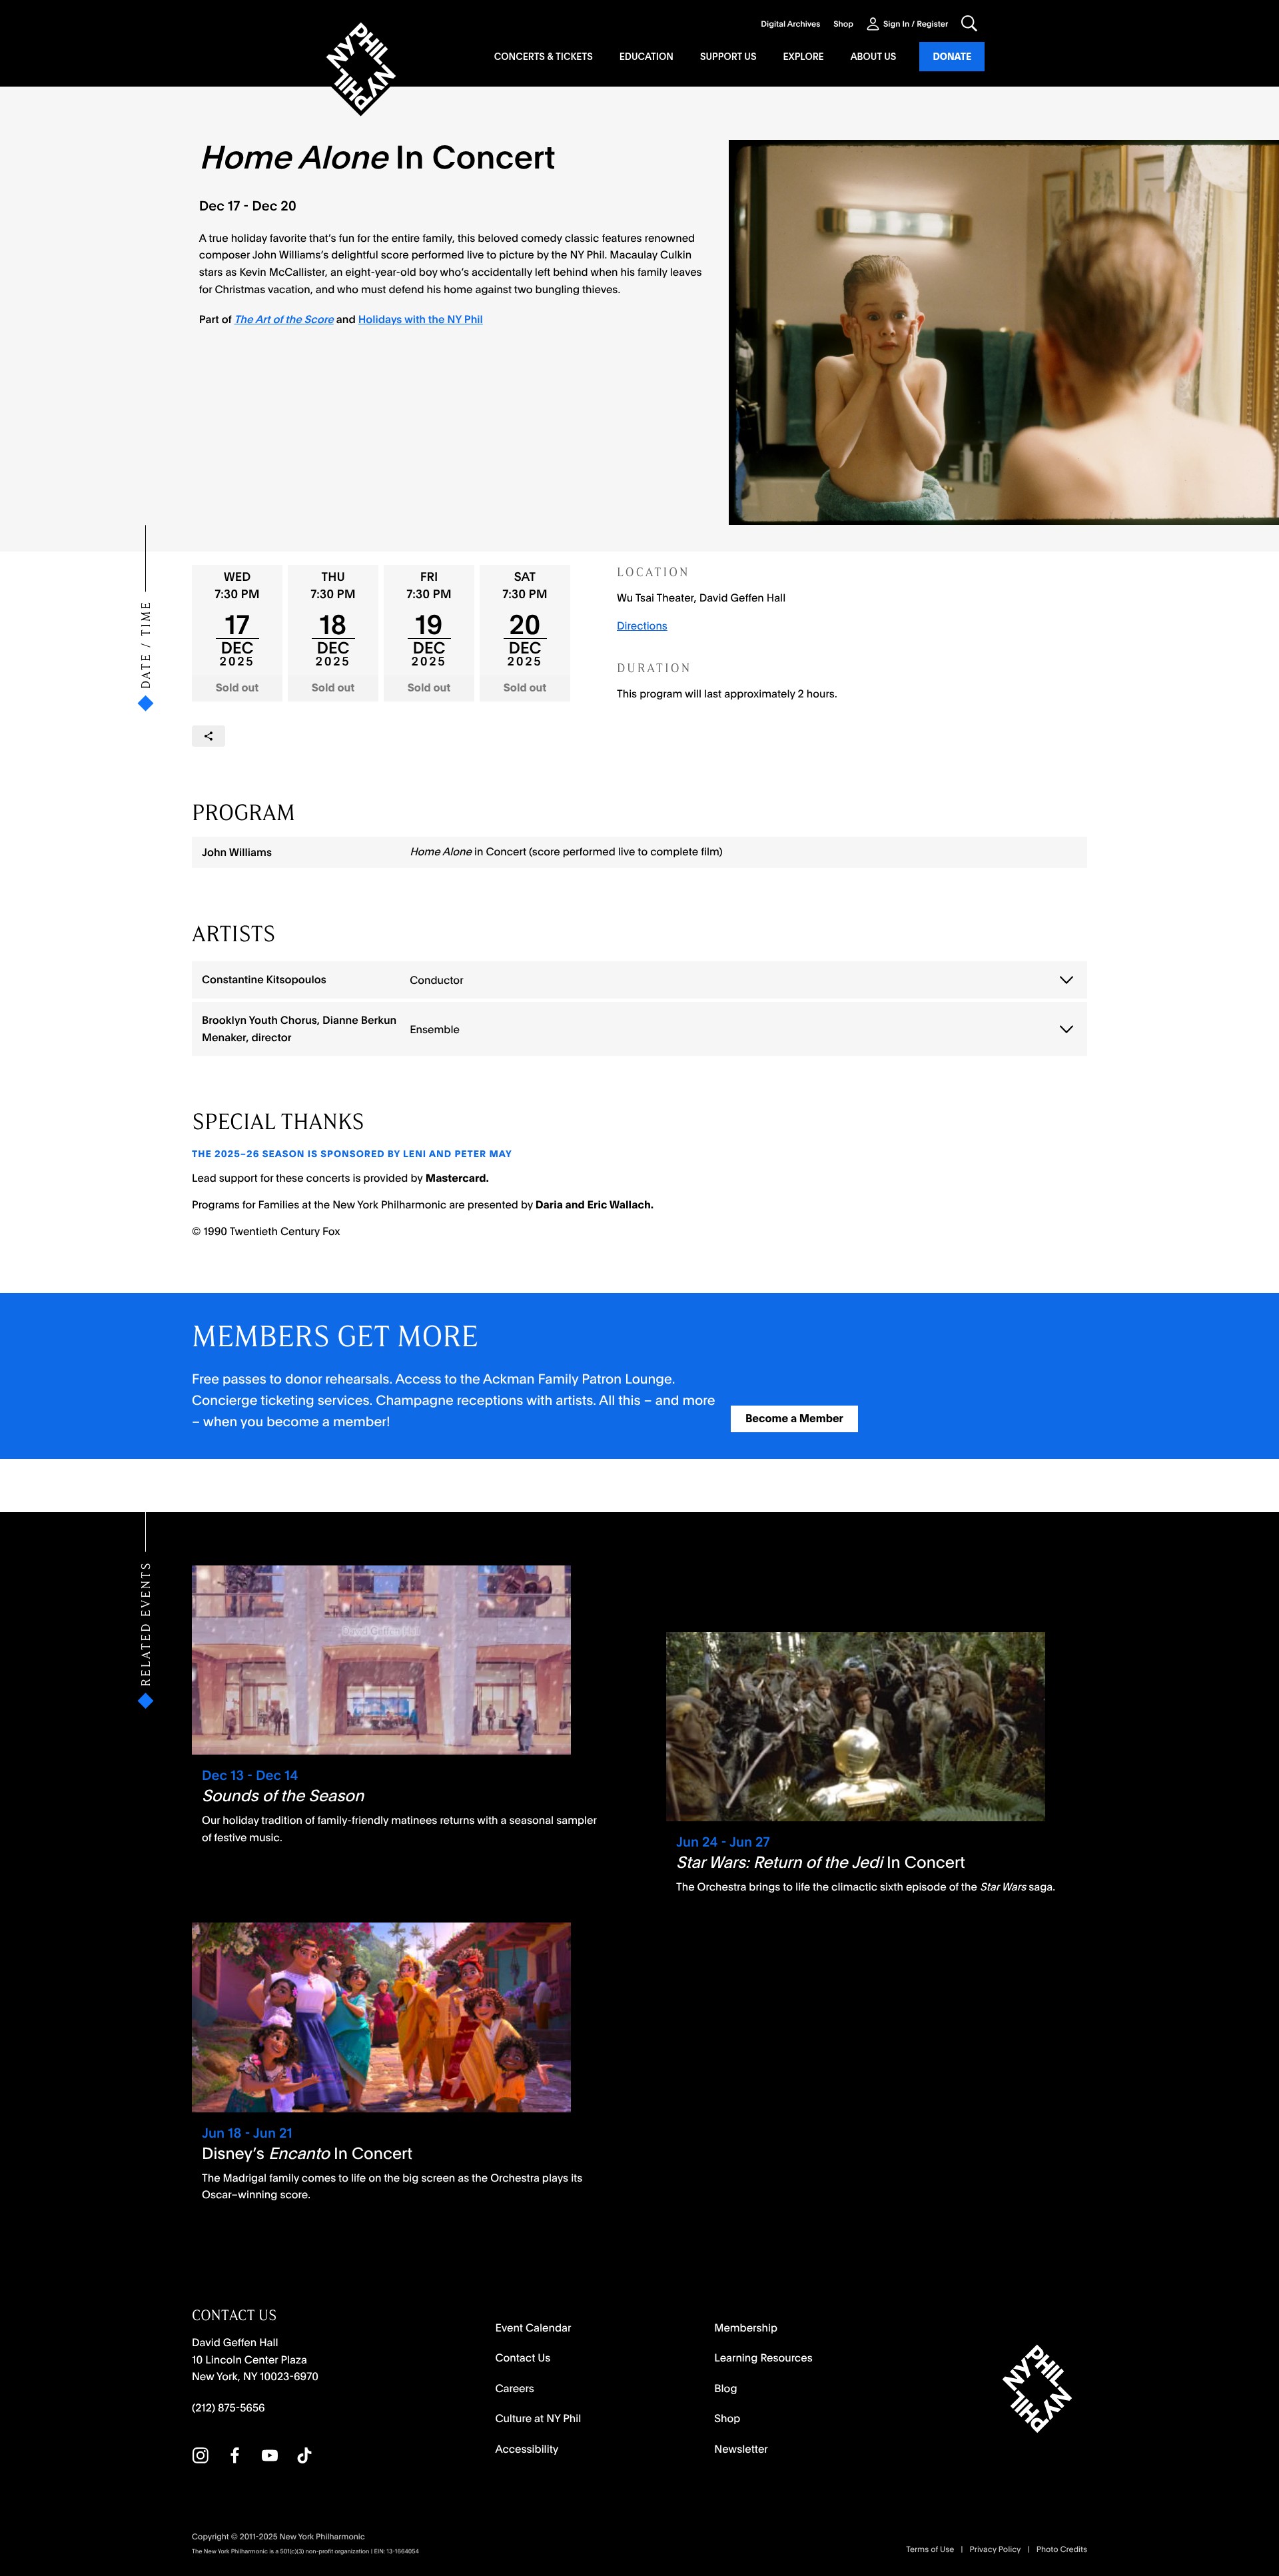Open Careers footer link
Viewport: 1279px width, 2576px height.
pyautogui.click(x=514, y=2388)
